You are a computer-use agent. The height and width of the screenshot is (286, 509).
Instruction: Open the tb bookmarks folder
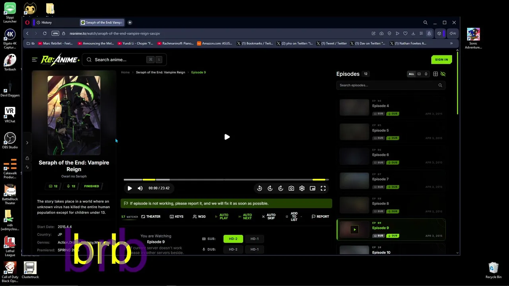tap(31, 43)
